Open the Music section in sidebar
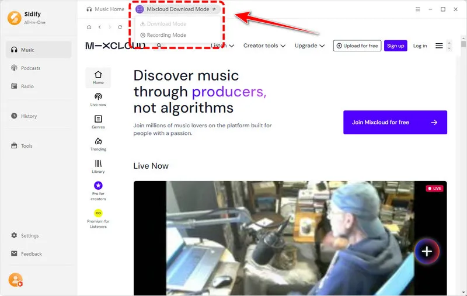467x296 pixels. 39,50
